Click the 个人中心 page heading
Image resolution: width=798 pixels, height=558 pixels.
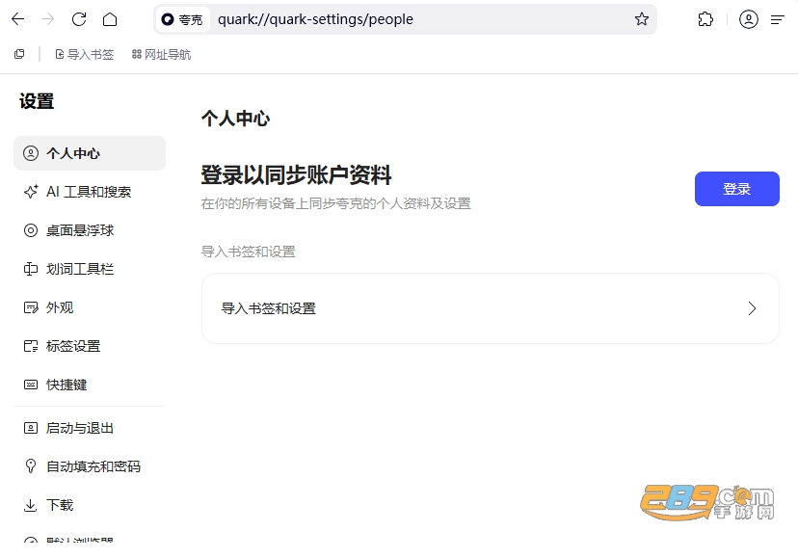[235, 119]
